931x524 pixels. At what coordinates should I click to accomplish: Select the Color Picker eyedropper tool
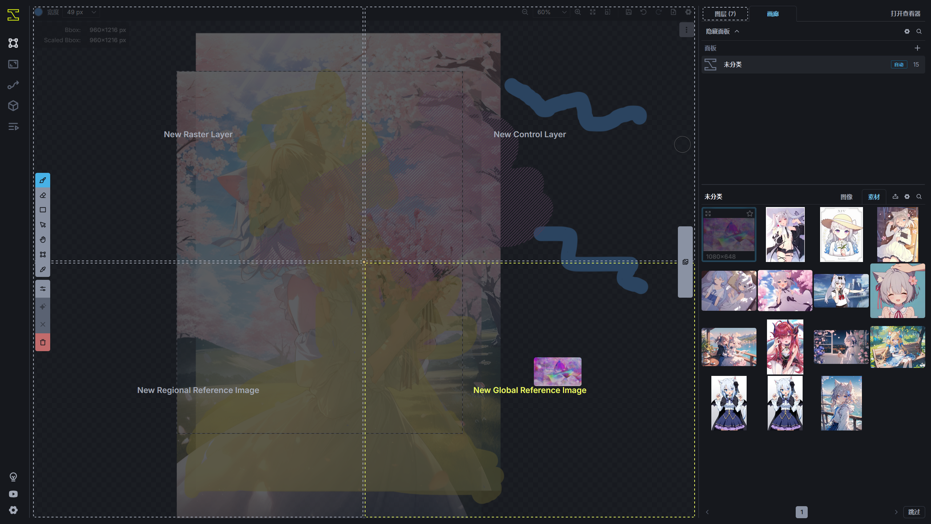(x=43, y=269)
